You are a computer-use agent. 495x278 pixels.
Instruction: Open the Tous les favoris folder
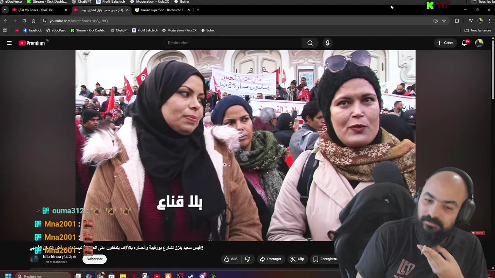pyautogui.click(x=478, y=30)
